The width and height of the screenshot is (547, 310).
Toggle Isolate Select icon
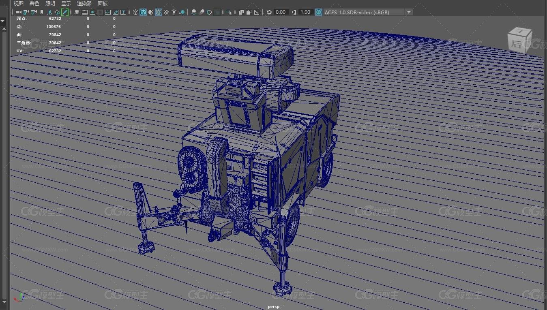coord(229,12)
